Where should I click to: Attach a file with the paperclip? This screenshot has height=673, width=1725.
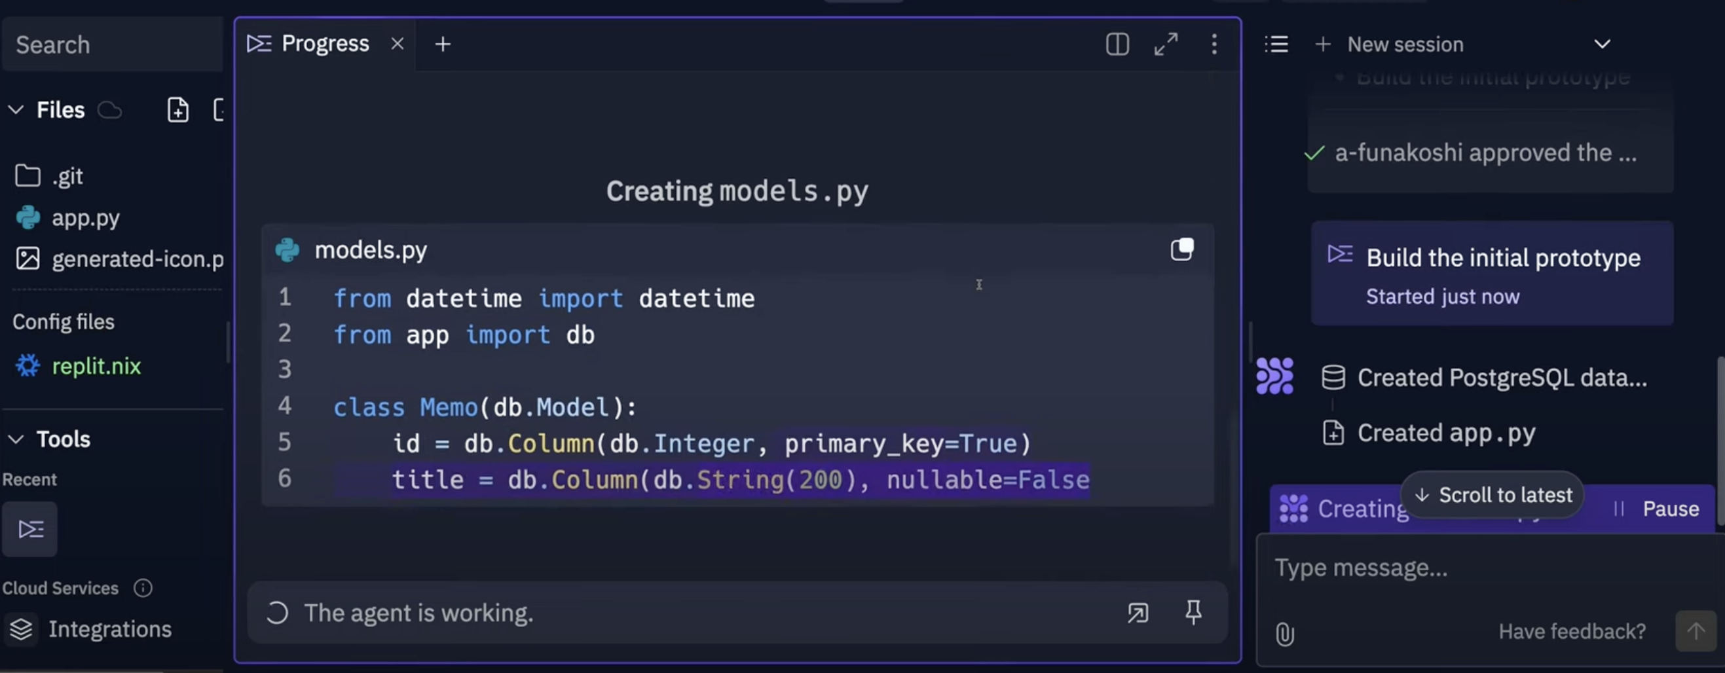[1284, 634]
